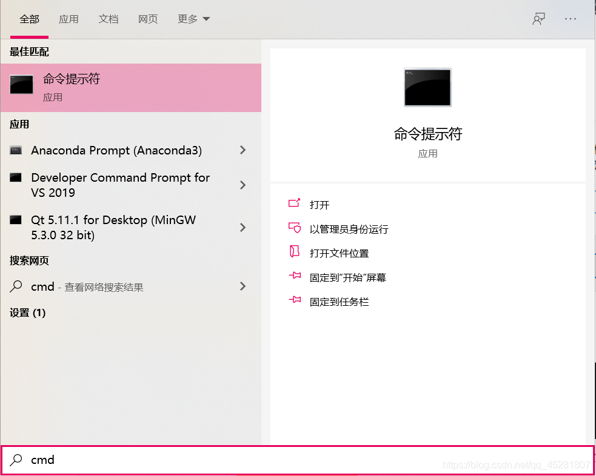Click the file location folder icon

pyautogui.click(x=295, y=251)
